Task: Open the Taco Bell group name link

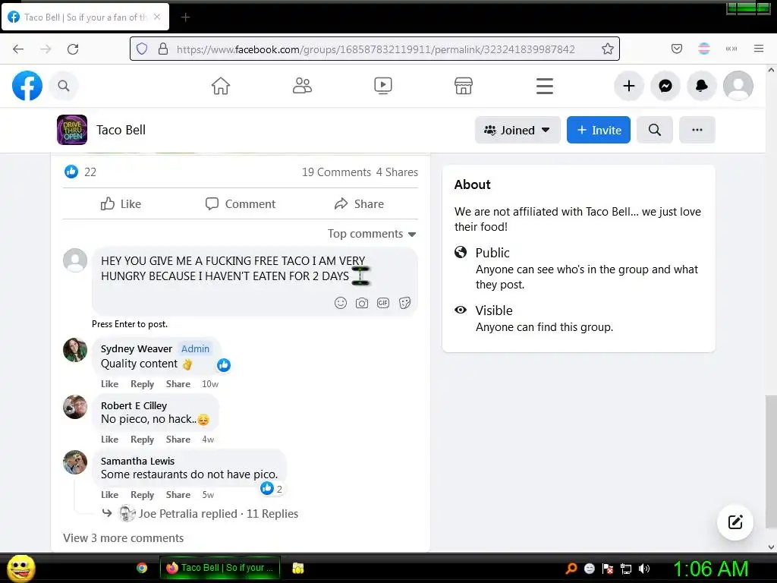Action: point(121,130)
